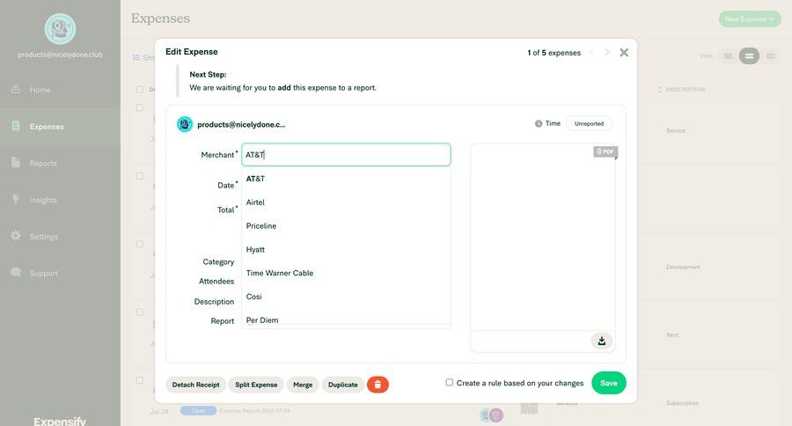Viewport: 792px width, 426px height.
Task: Click the Duplicate button
Action: (343, 385)
